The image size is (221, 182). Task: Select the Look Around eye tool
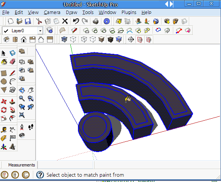(x=22, y=135)
